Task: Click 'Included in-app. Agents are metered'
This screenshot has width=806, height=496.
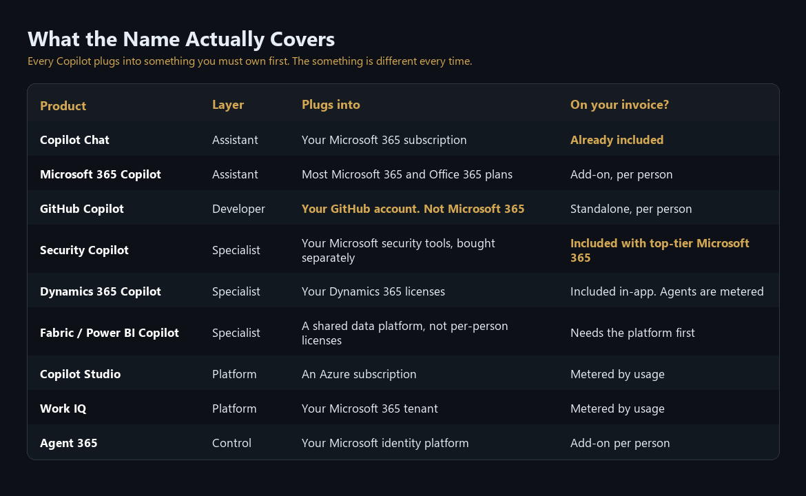Action: [668, 291]
